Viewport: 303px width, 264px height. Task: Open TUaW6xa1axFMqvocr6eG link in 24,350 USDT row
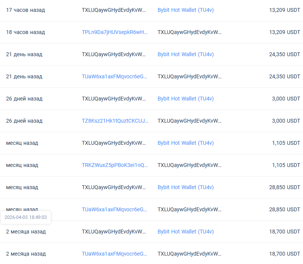coord(114,76)
